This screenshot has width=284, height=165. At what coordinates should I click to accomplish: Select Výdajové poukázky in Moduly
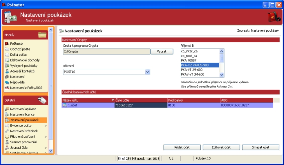tap(25, 66)
